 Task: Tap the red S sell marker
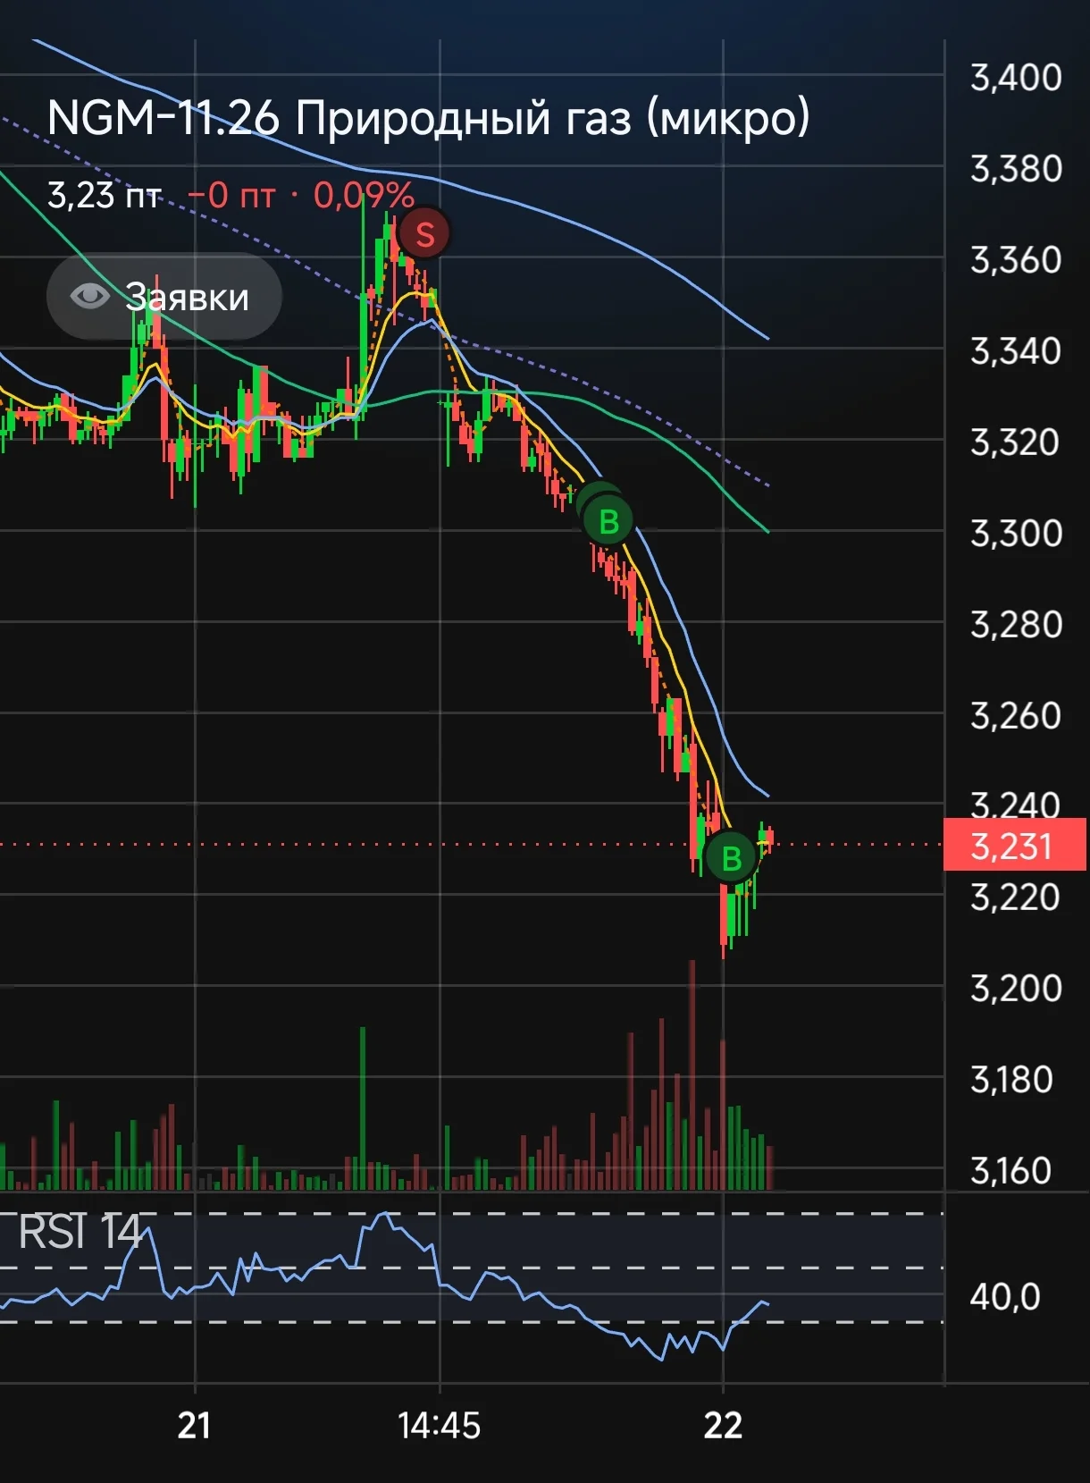click(423, 233)
